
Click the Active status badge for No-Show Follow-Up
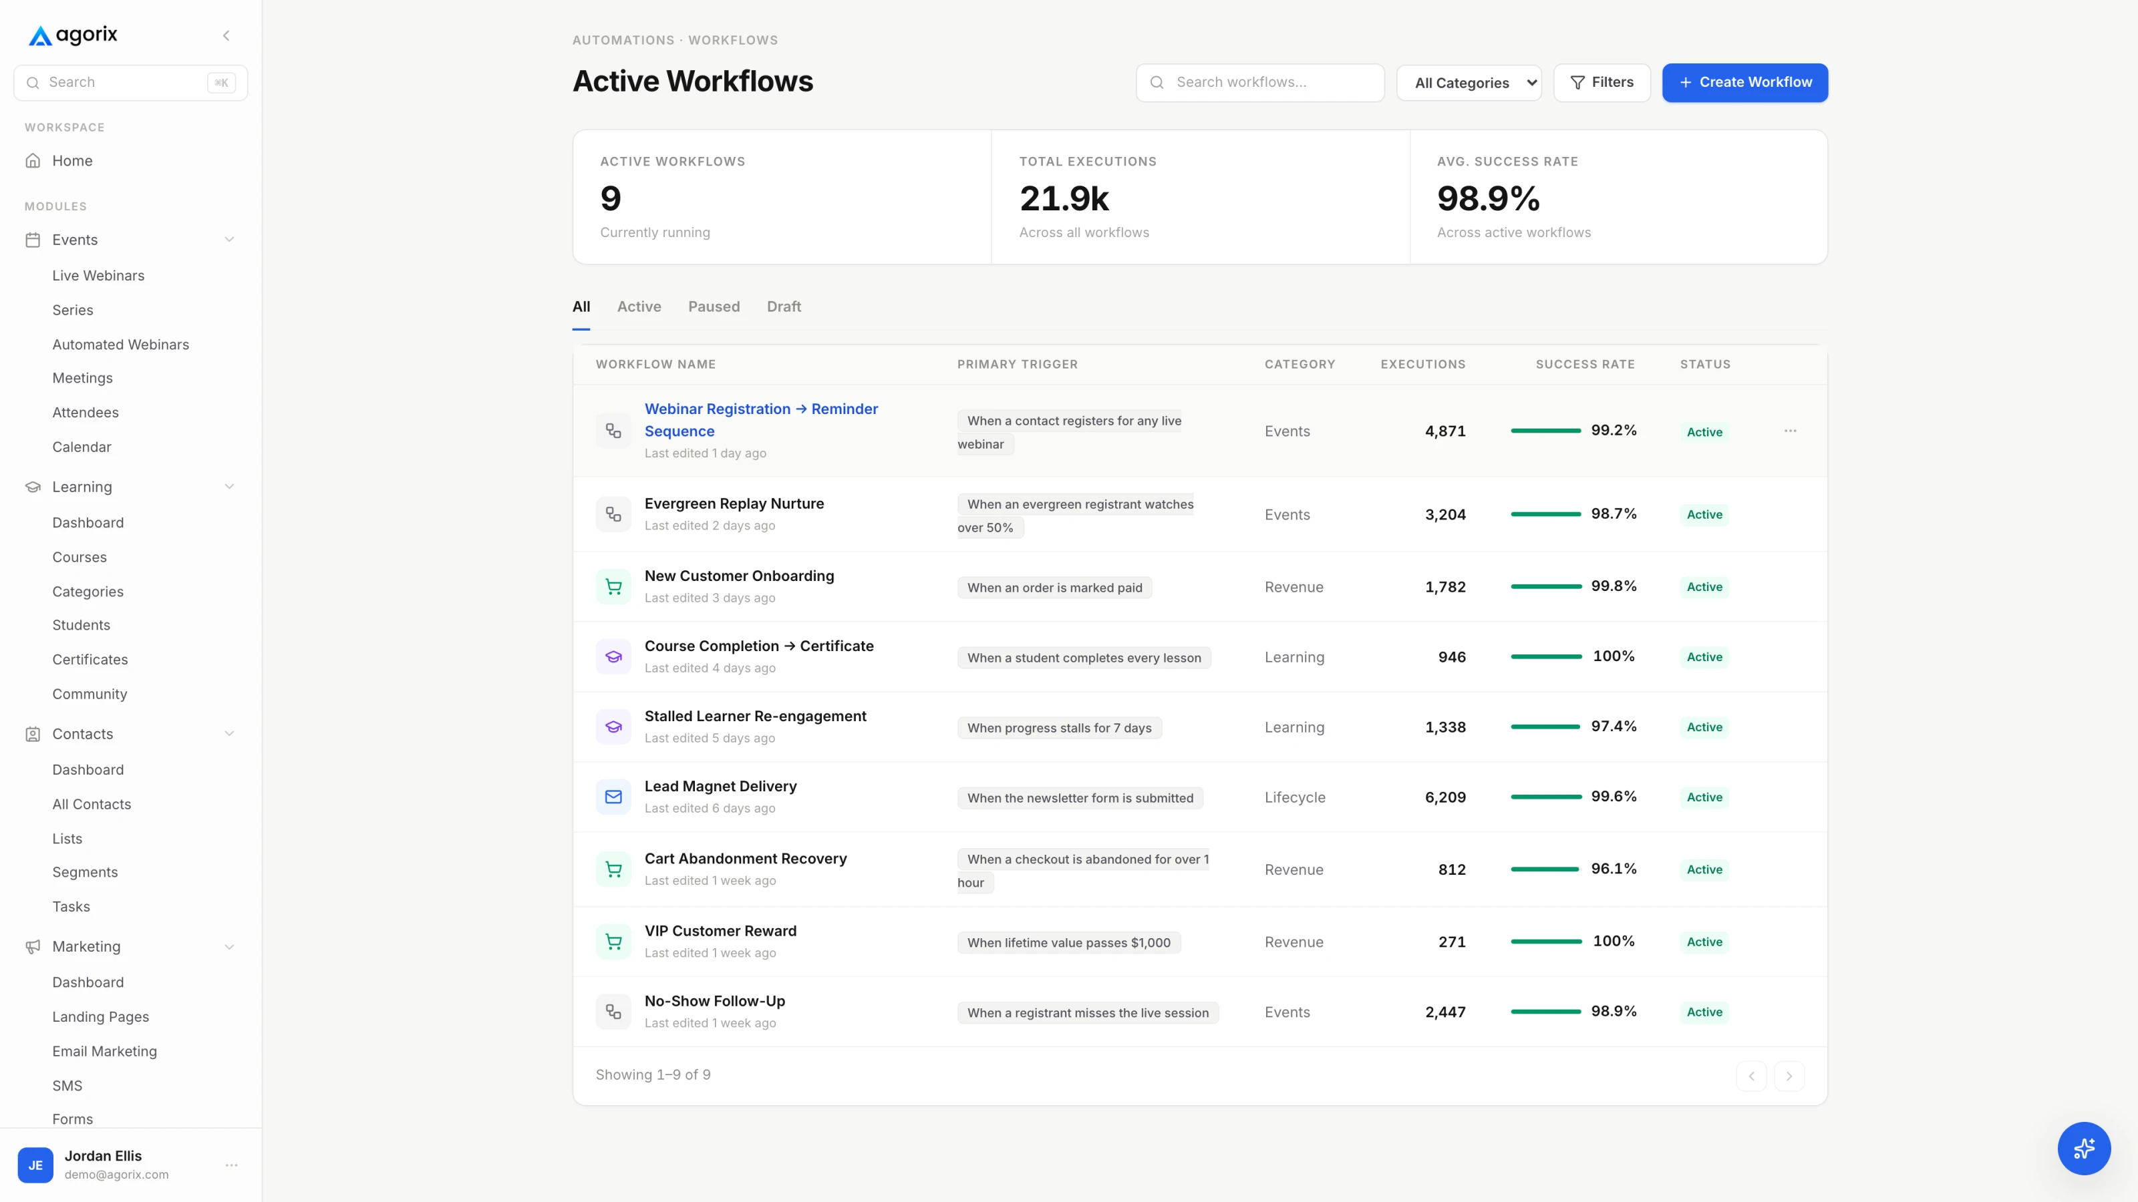tap(1704, 1012)
